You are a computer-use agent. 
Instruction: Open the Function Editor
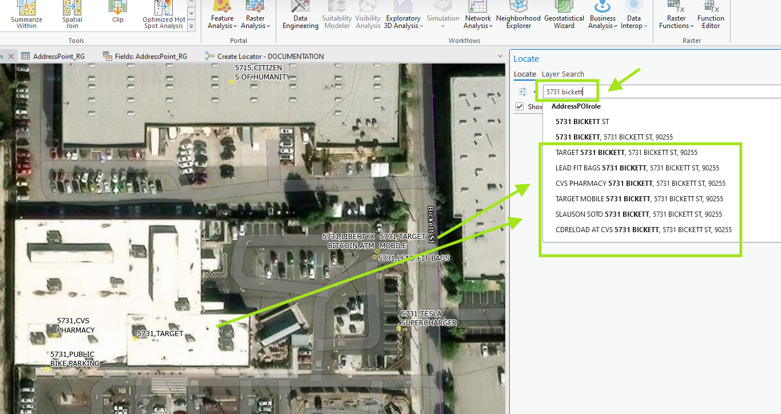coord(711,15)
